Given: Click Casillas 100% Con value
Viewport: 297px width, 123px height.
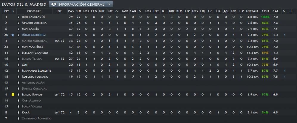Looking at the screenshot, I should (265, 17).
